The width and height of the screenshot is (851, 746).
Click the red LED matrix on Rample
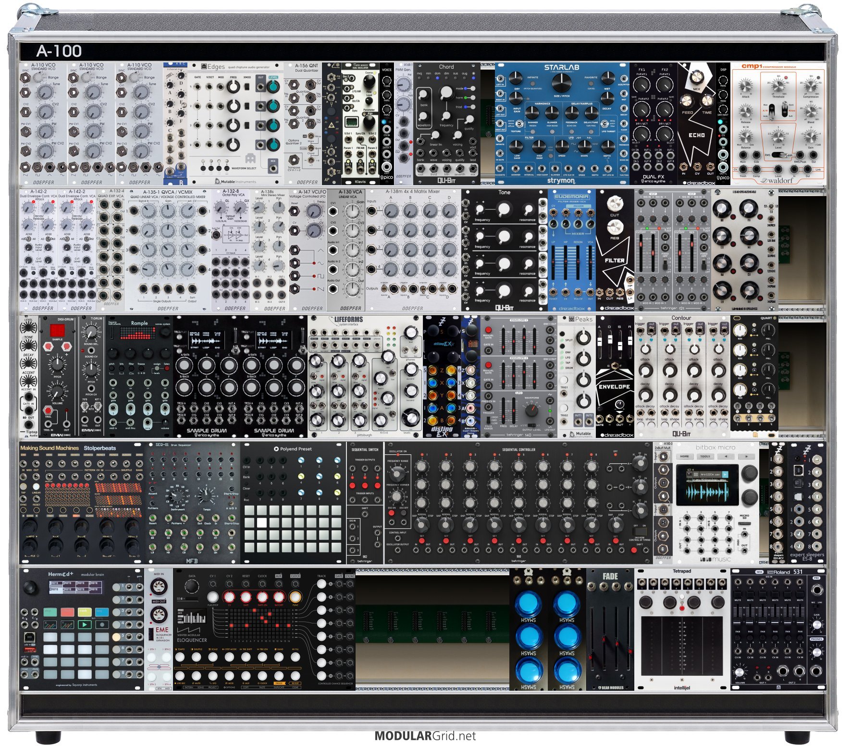pyautogui.click(x=139, y=333)
